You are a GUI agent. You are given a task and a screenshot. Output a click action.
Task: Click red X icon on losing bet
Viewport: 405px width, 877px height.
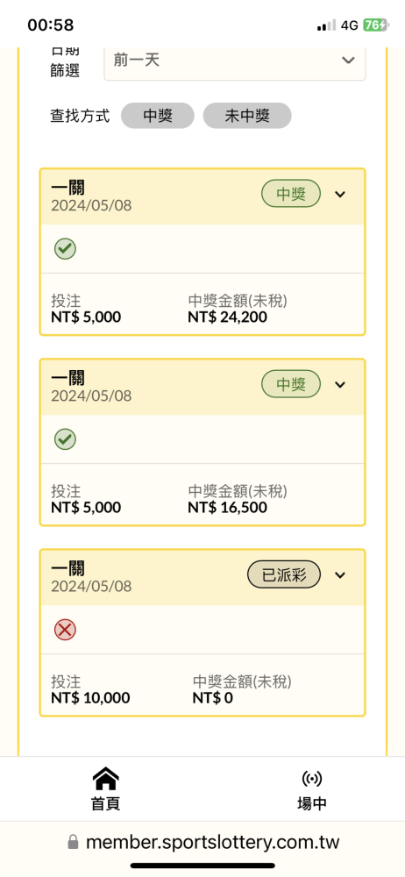coord(66,630)
